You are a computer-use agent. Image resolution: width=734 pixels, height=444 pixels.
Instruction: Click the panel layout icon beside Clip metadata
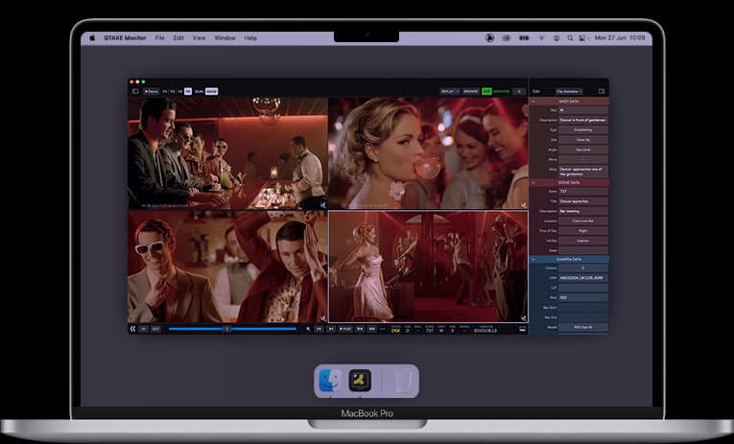(601, 91)
